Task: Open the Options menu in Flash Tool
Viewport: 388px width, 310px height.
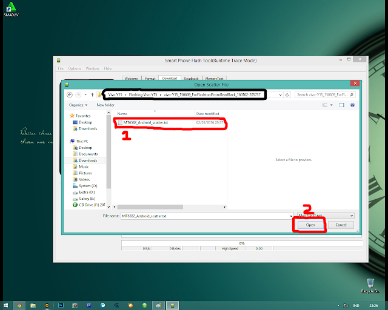Action: [x=75, y=68]
